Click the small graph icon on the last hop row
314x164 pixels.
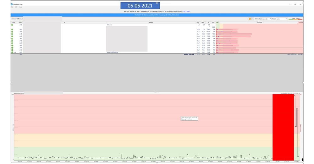[15, 52]
